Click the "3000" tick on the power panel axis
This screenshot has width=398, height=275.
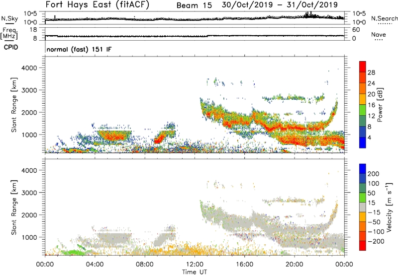point(29,90)
